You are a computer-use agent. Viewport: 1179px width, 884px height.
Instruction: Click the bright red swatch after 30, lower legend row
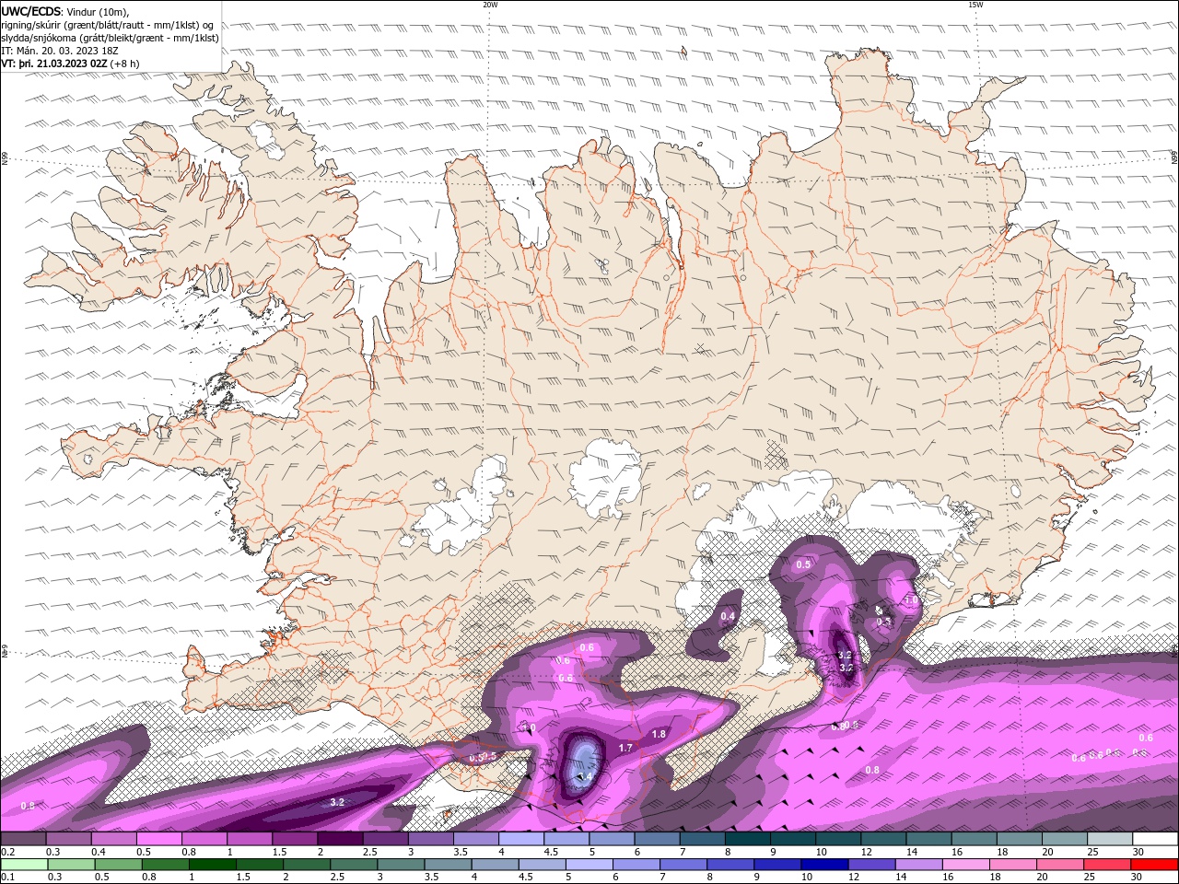click(x=1154, y=865)
